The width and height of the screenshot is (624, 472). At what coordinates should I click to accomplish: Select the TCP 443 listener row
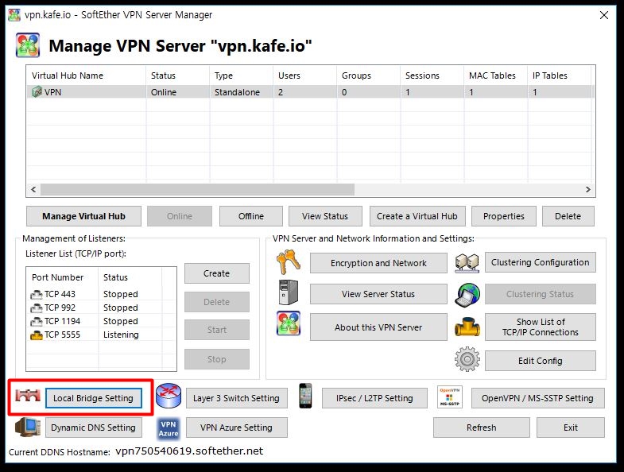[101, 295]
